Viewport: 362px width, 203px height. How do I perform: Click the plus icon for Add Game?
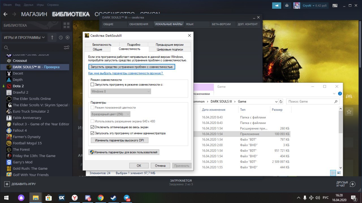click(7, 184)
